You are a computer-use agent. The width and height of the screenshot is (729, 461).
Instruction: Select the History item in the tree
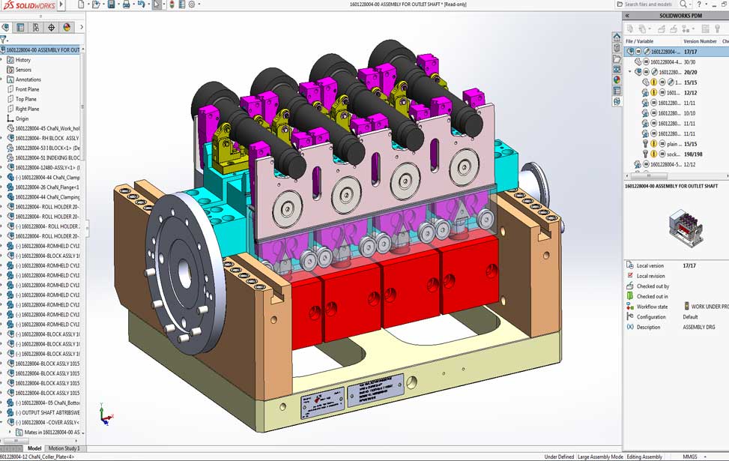pos(22,60)
